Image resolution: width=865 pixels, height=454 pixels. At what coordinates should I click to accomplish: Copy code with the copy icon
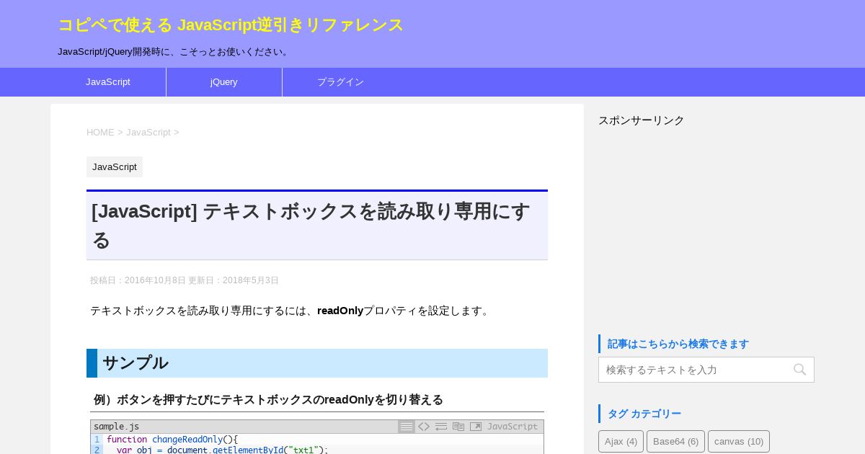point(458,427)
